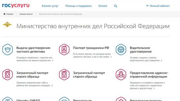This screenshot has height=101, width=180.
Task: Click the map pin address info icon
Action: click(121, 75)
